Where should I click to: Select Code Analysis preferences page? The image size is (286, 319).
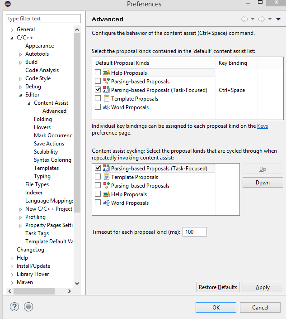(42, 70)
